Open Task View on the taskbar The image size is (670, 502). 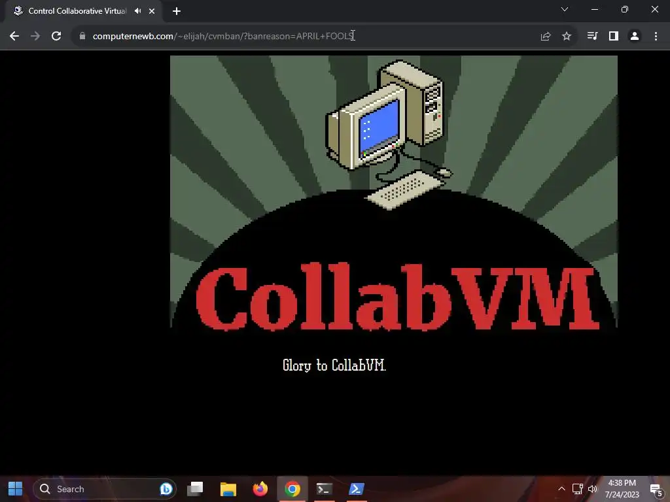click(x=195, y=489)
